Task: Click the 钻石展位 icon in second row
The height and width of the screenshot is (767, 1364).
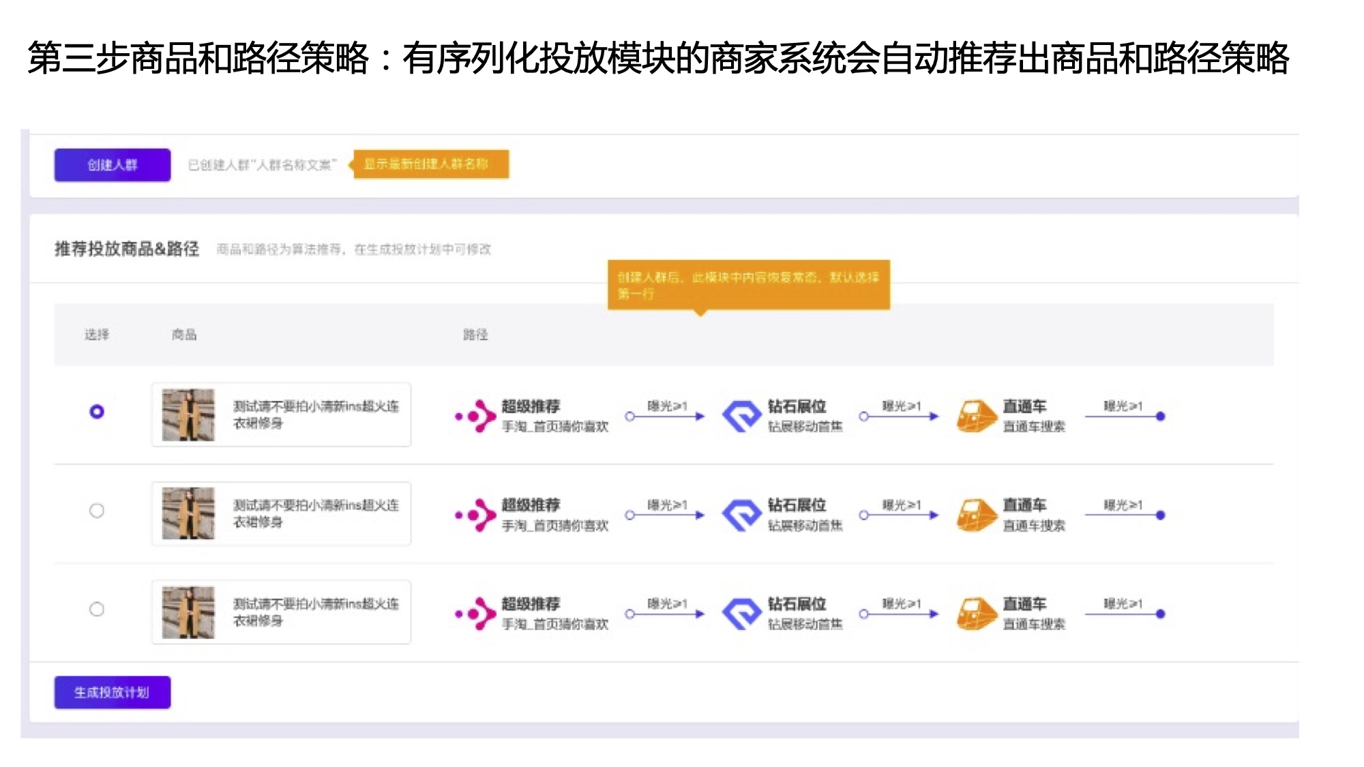Action: [x=741, y=515]
